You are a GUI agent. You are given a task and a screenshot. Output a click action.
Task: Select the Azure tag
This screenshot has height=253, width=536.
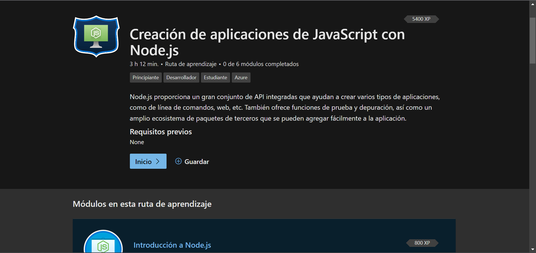click(x=241, y=78)
